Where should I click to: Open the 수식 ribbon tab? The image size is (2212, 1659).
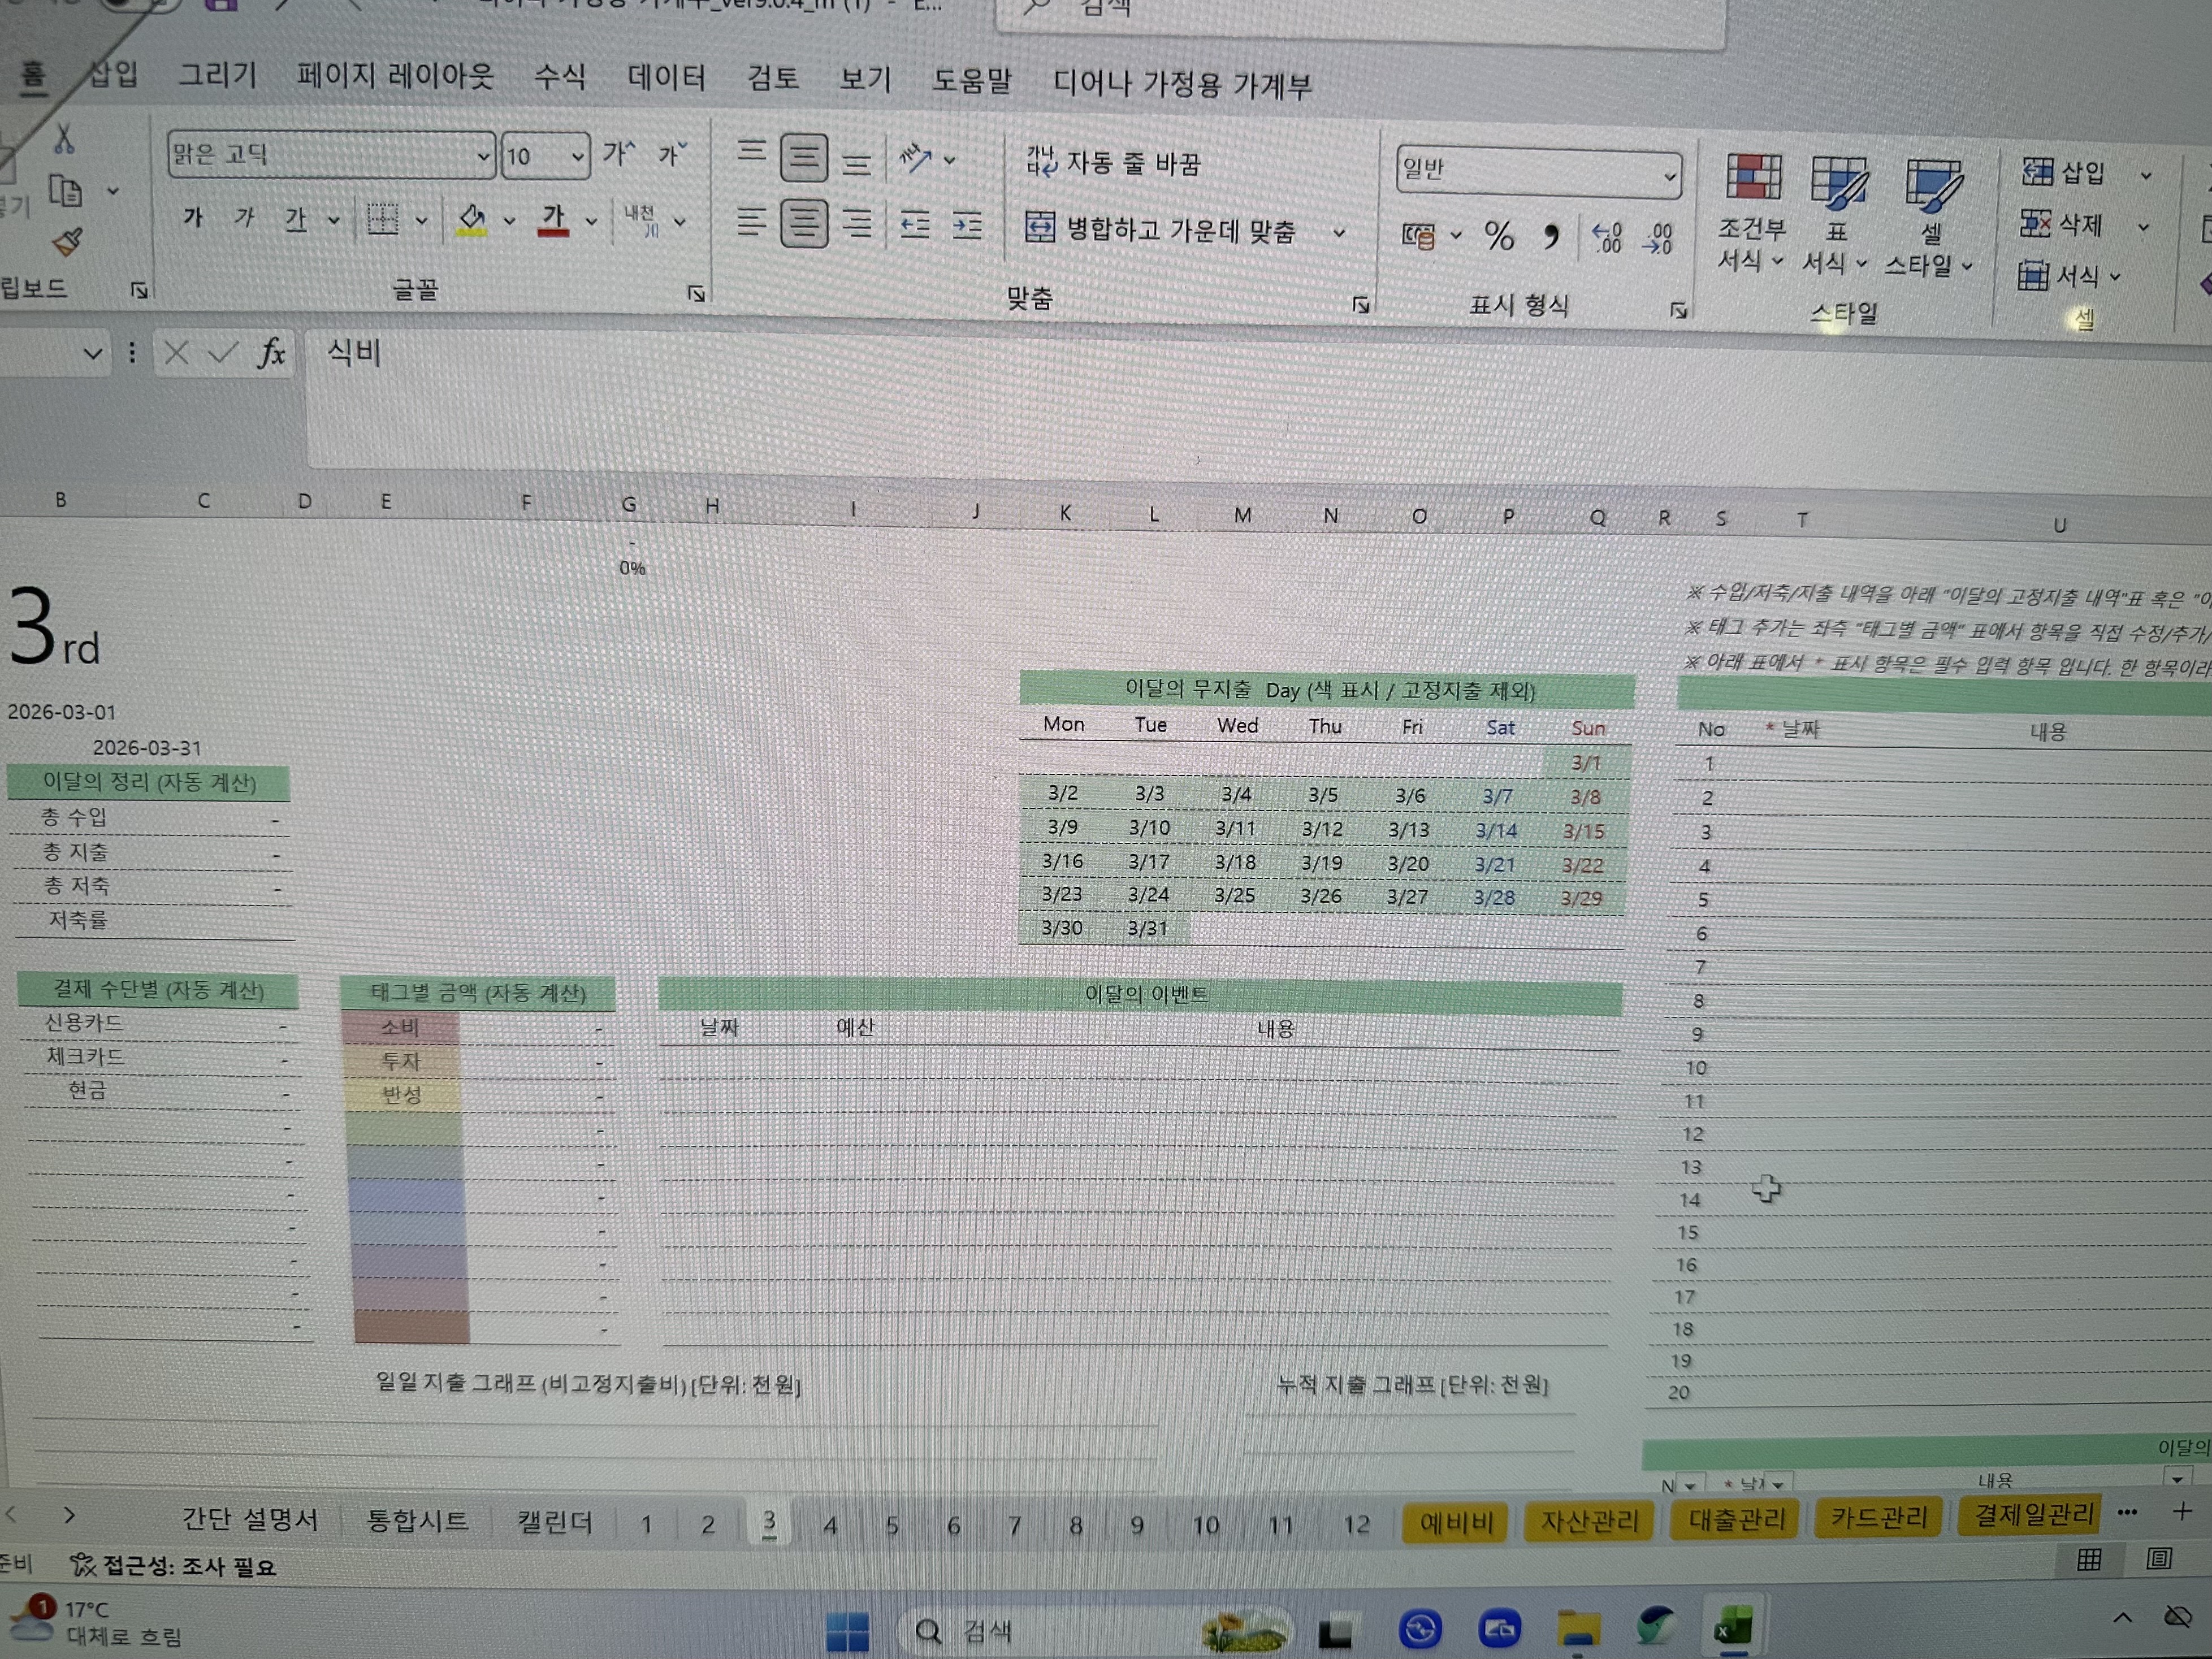pos(560,77)
